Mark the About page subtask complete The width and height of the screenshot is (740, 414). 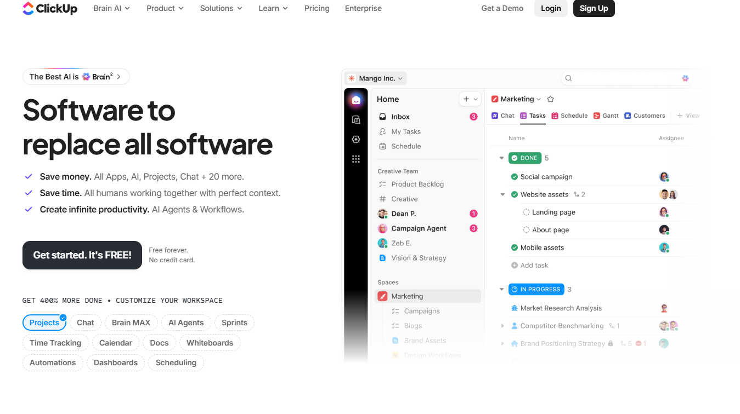[x=526, y=230]
